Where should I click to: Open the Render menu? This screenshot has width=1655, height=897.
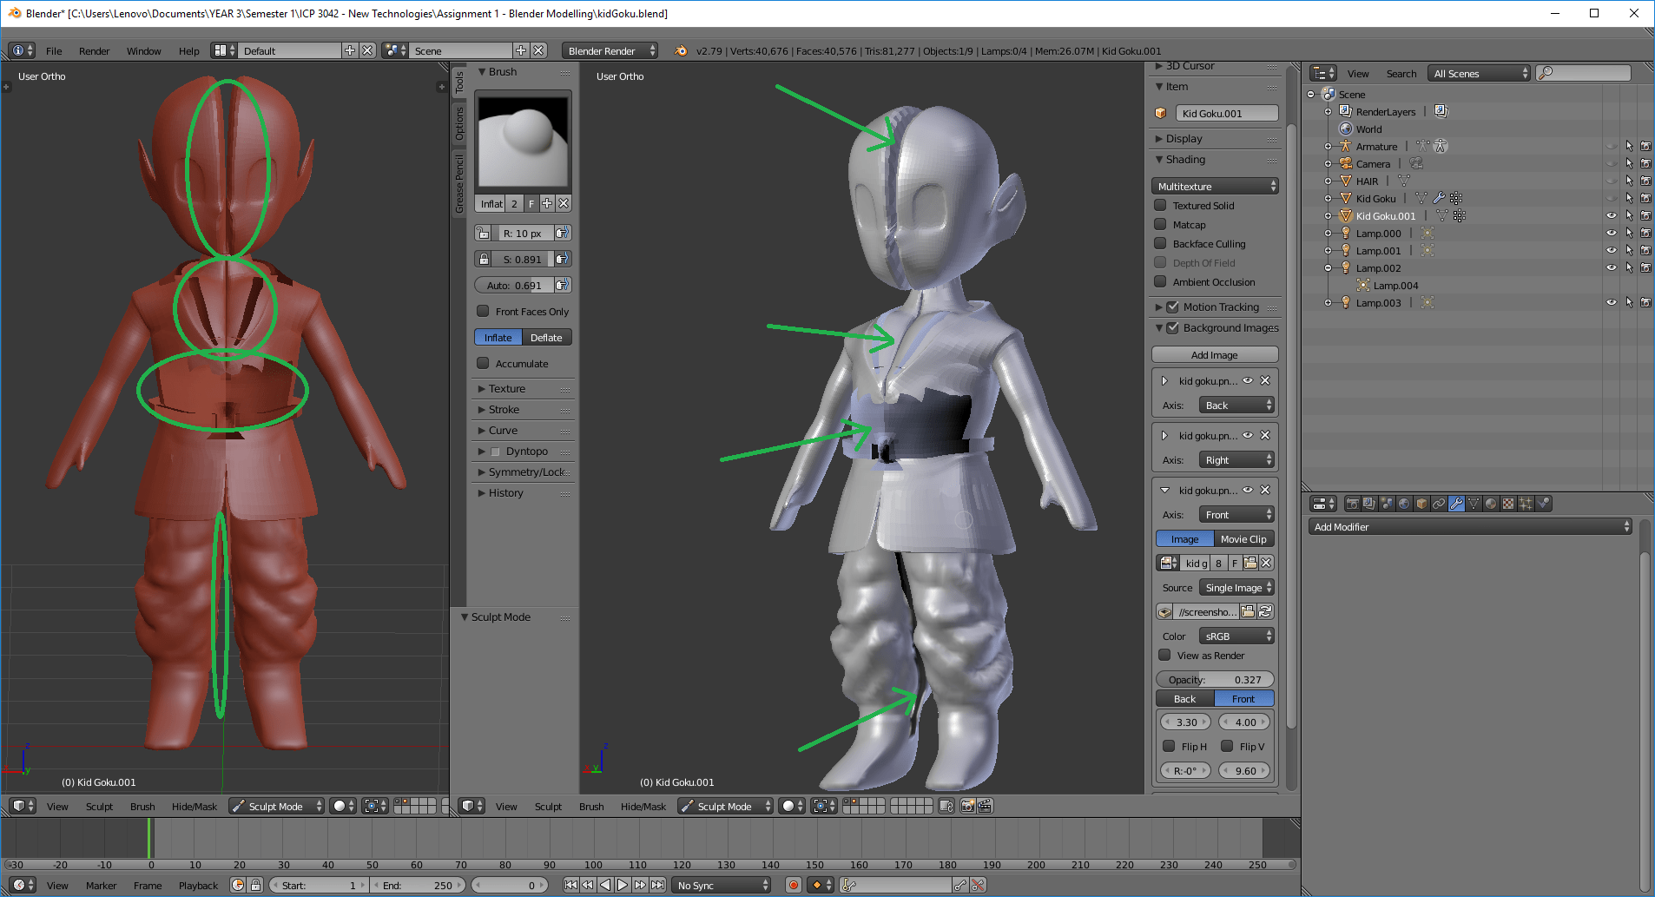94,50
